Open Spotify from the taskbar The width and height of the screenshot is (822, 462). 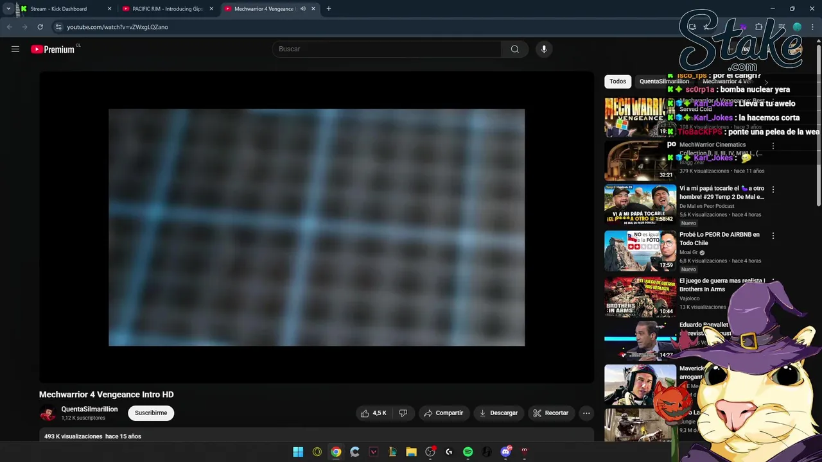[468, 452]
